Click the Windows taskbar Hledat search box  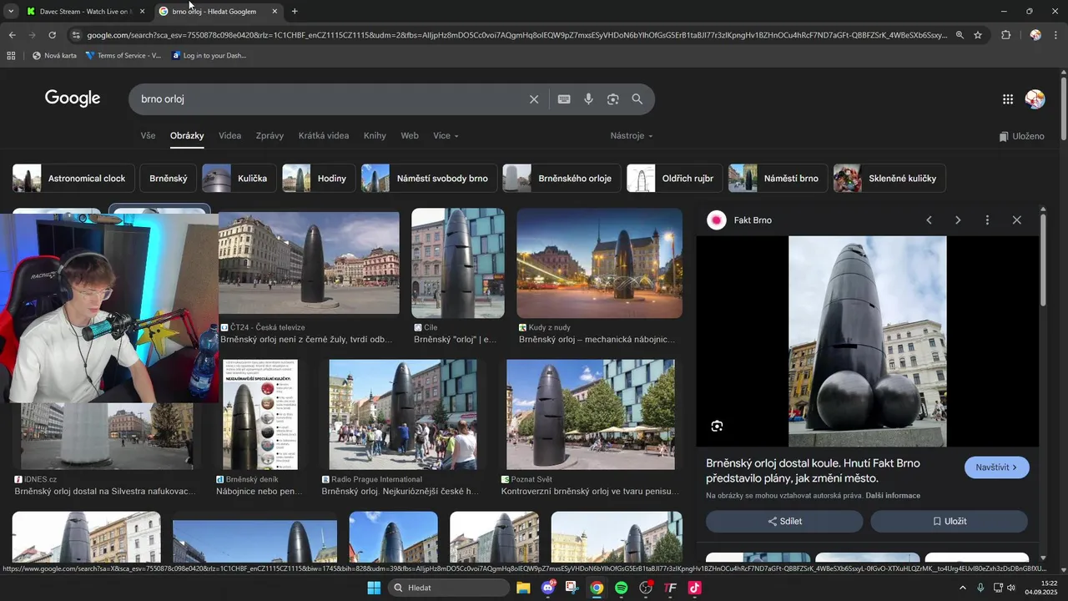tap(451, 588)
